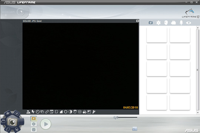
Task: Switch gallery to the microphone recordings tab
Action: click(x=181, y=23)
